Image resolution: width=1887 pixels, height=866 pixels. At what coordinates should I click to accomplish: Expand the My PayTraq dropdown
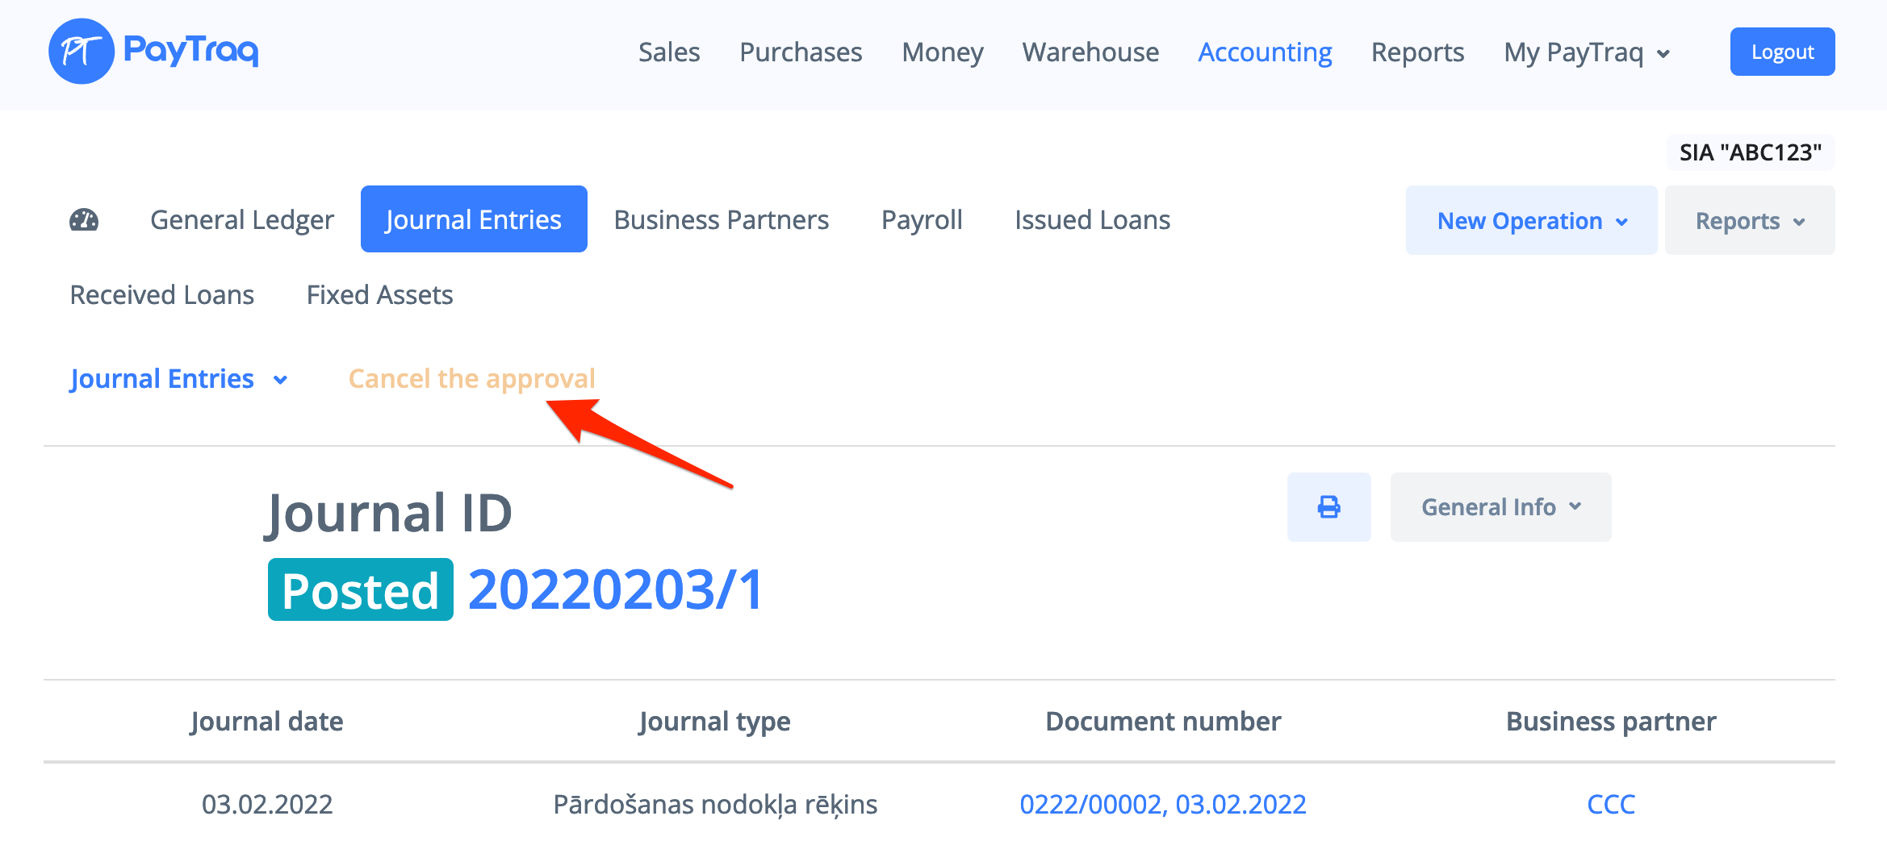[x=1587, y=52]
